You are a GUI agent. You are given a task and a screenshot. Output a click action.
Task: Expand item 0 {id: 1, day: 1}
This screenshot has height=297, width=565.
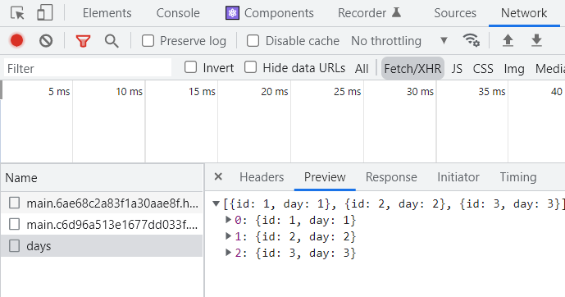tap(228, 219)
